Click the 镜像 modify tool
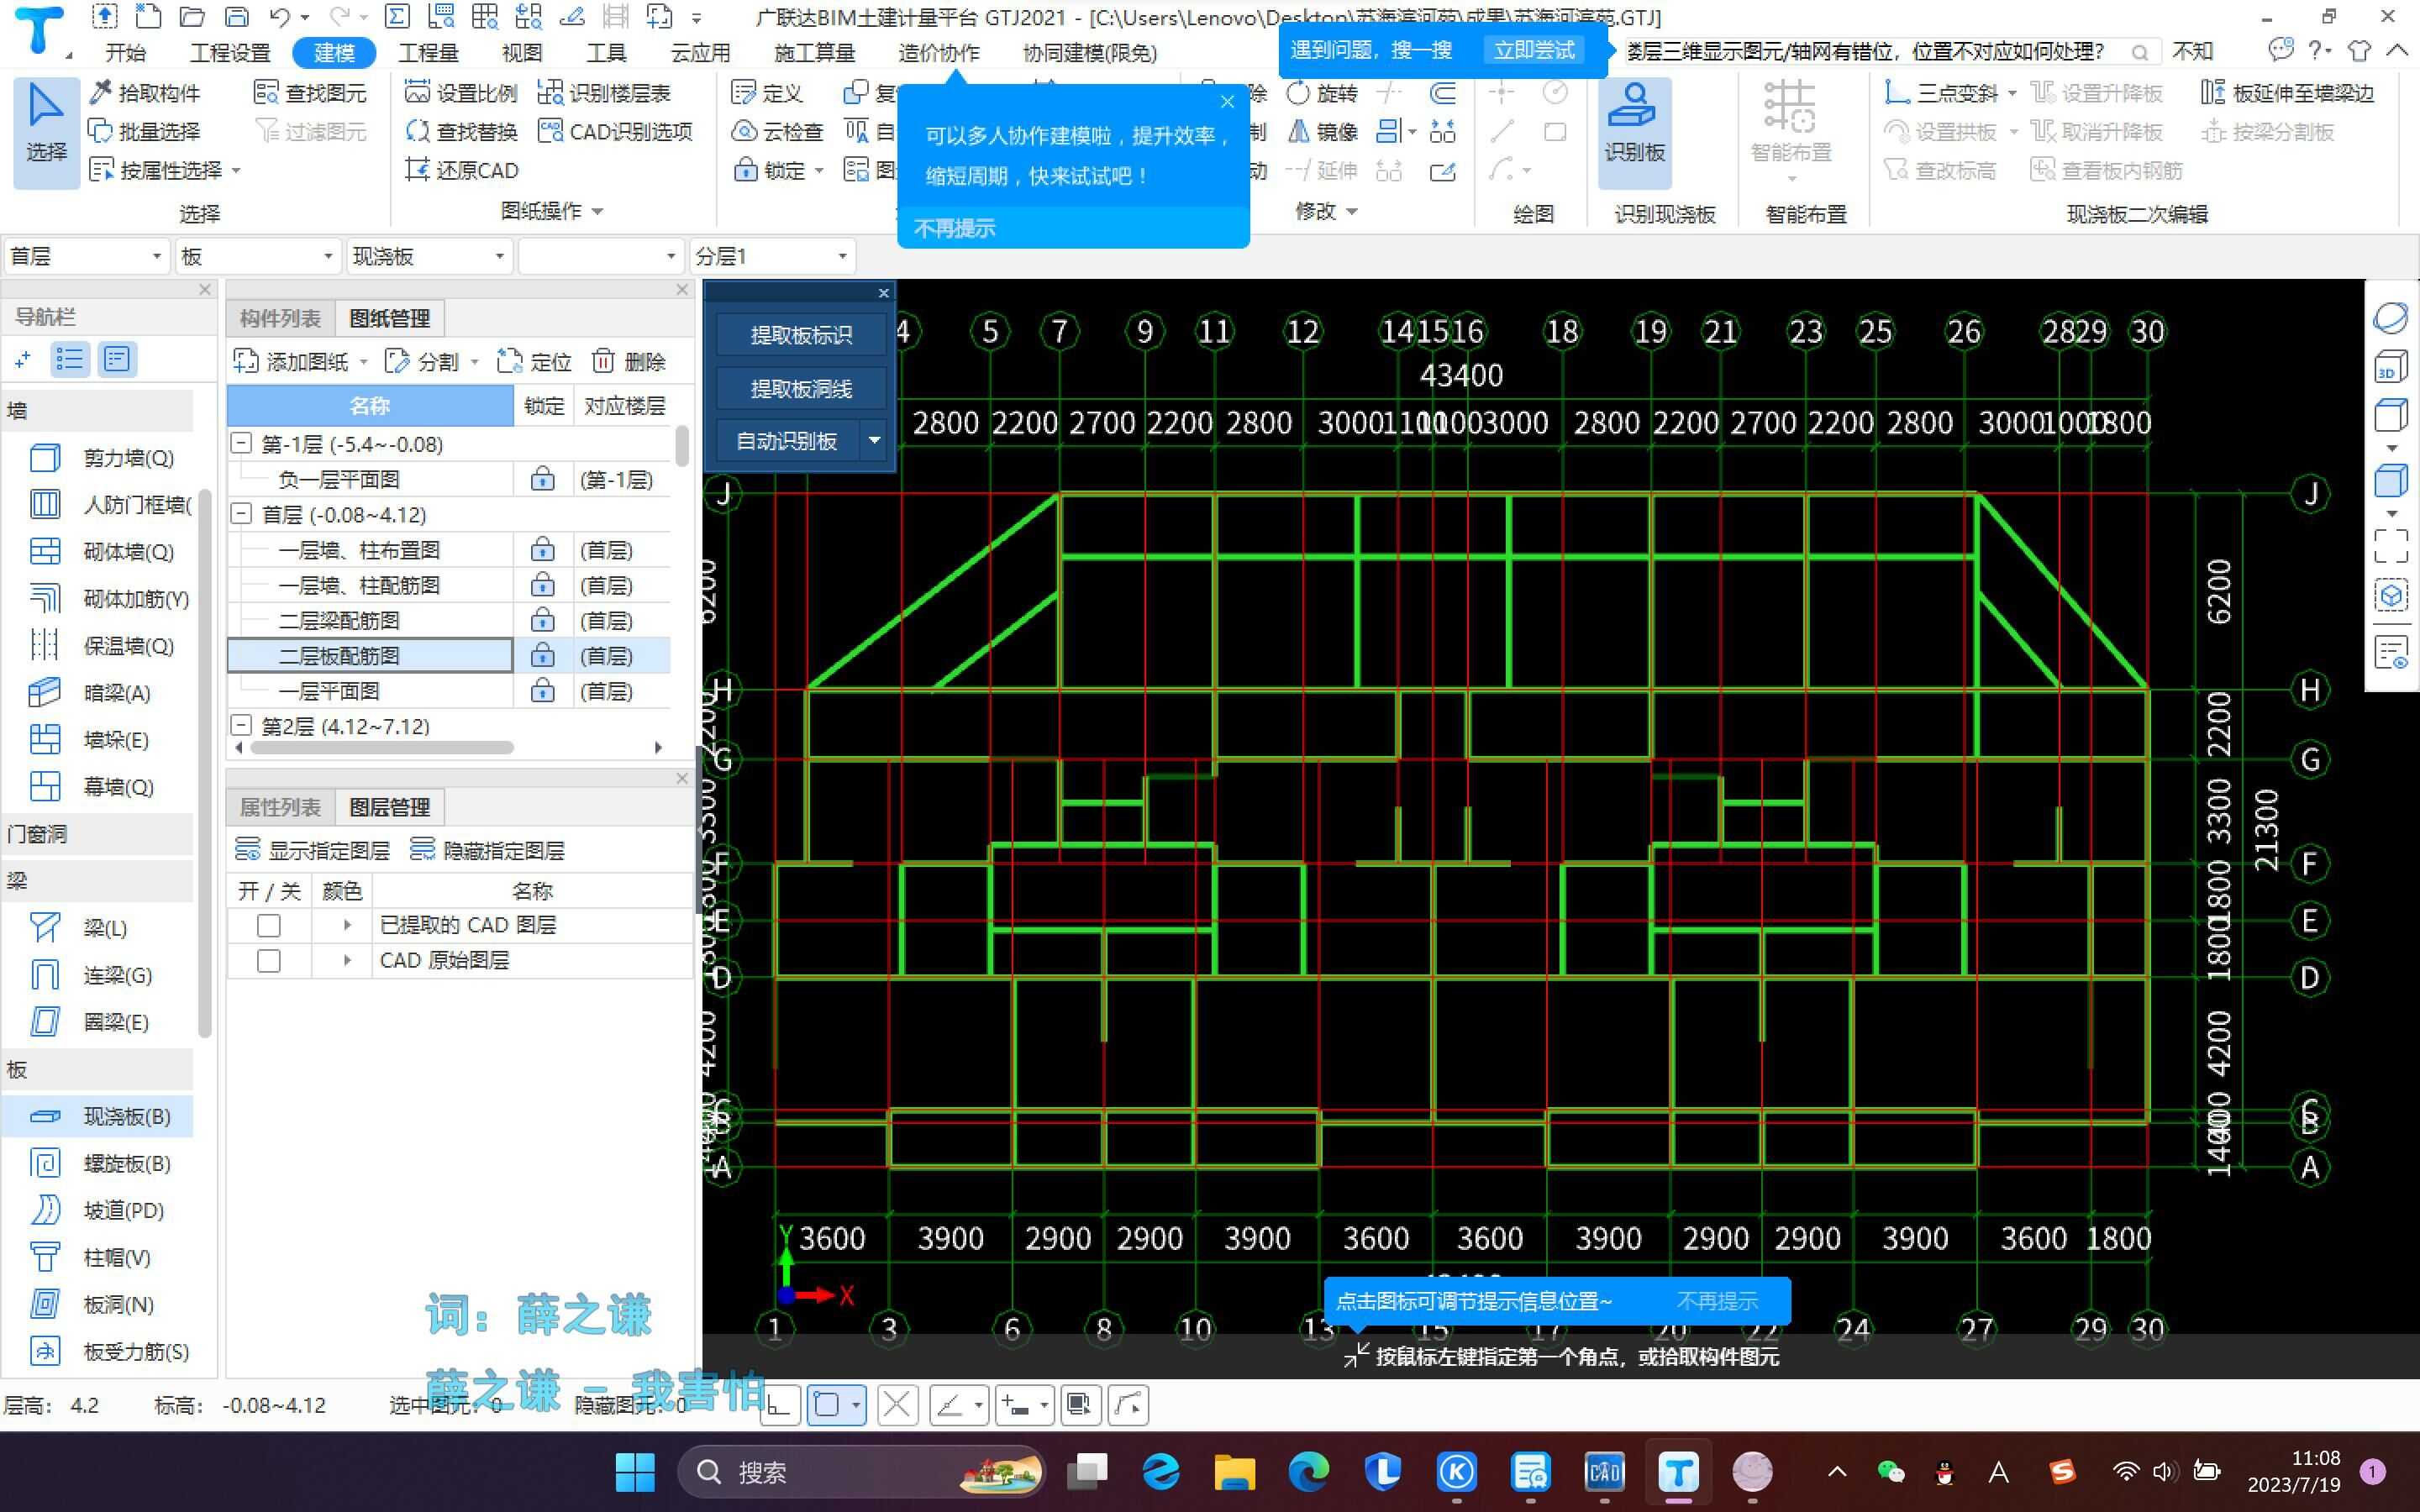Screen dimensions: 2420x1512 click(1321, 131)
